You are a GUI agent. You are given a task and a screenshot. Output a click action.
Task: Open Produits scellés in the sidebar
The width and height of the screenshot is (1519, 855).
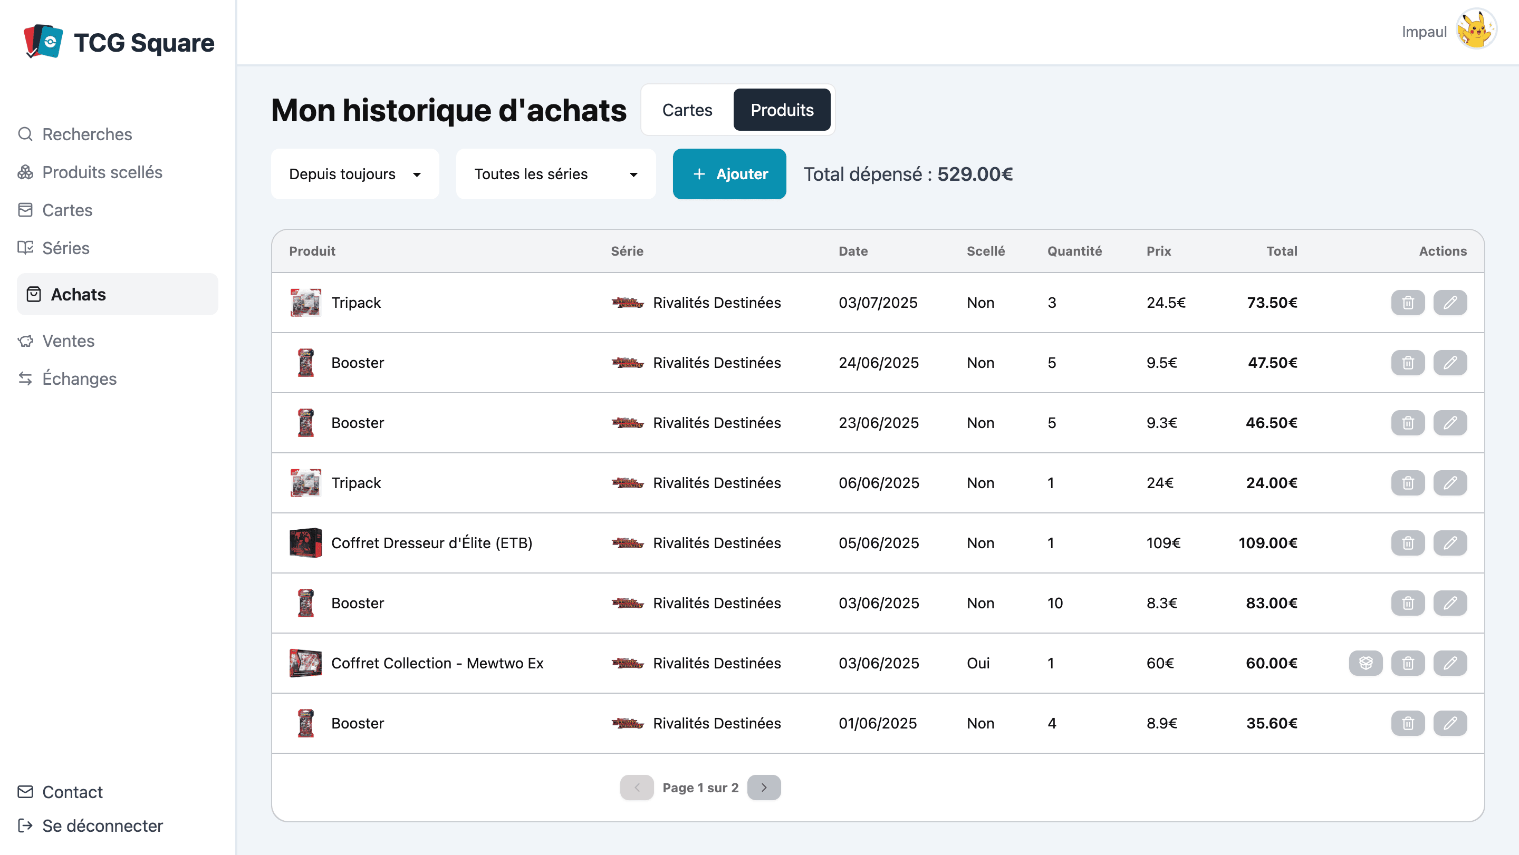(x=102, y=172)
